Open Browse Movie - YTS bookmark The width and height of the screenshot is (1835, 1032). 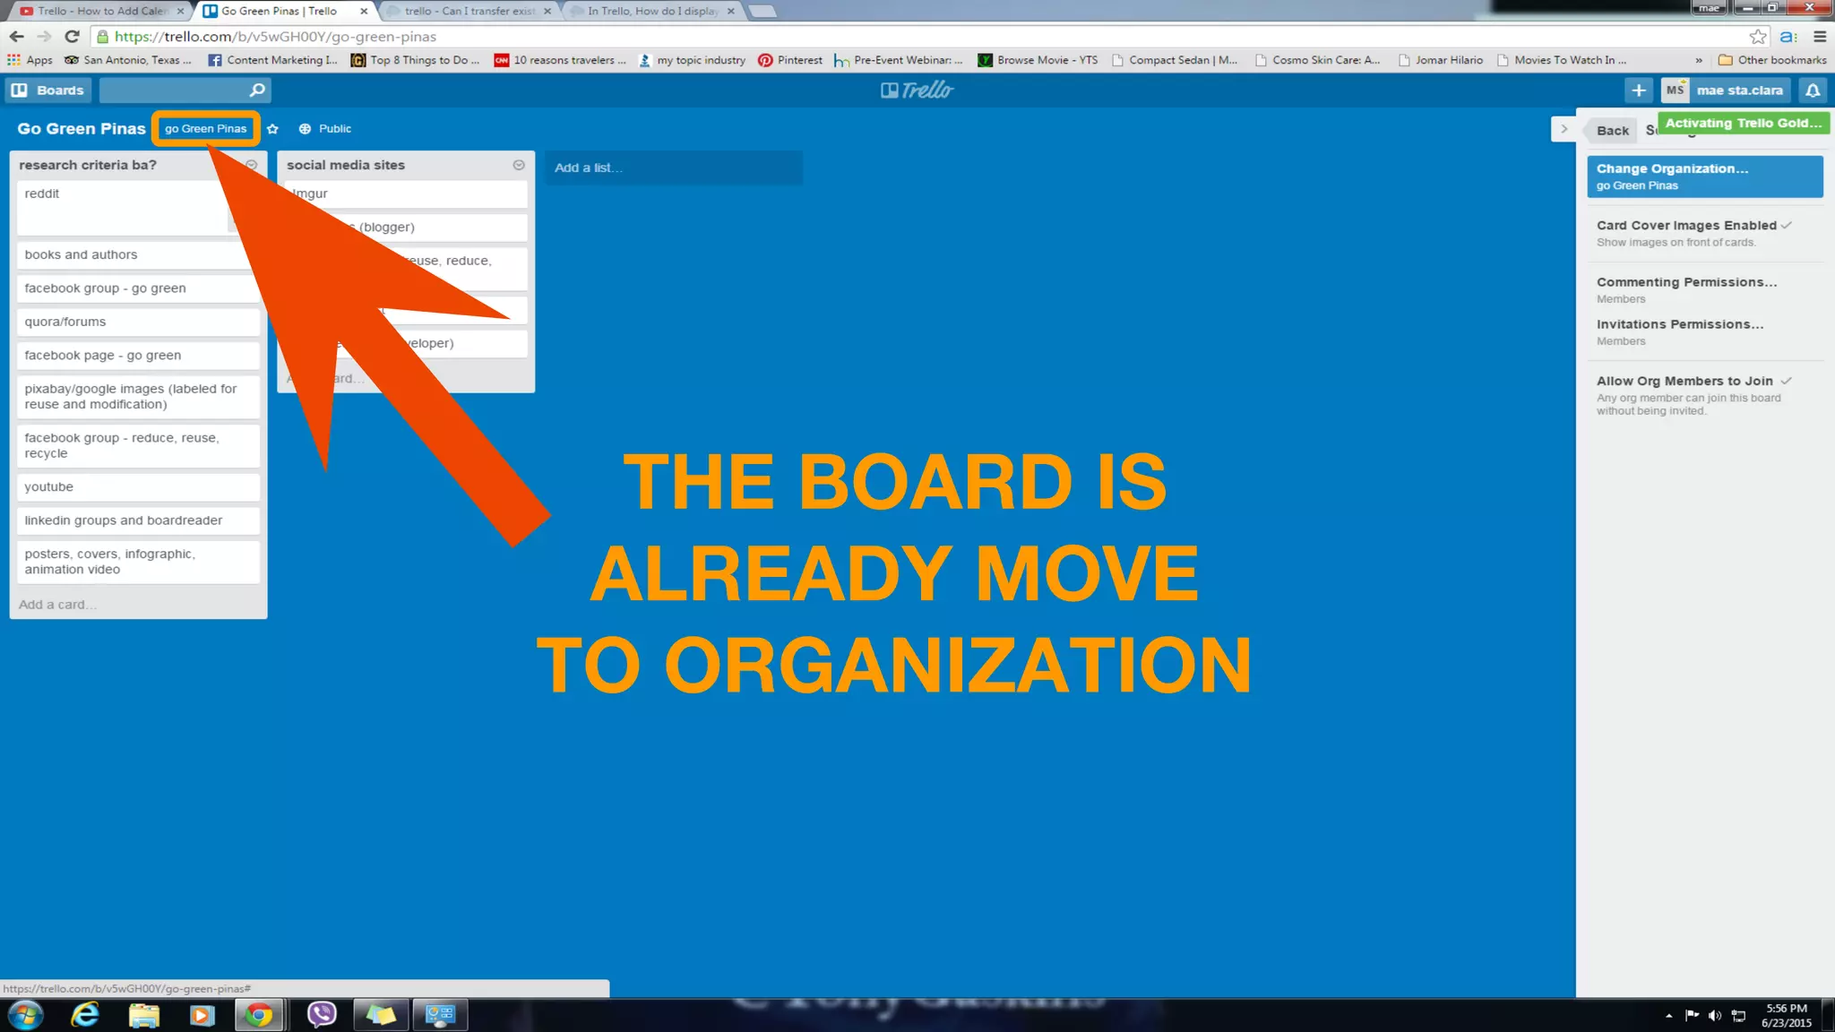(1038, 60)
